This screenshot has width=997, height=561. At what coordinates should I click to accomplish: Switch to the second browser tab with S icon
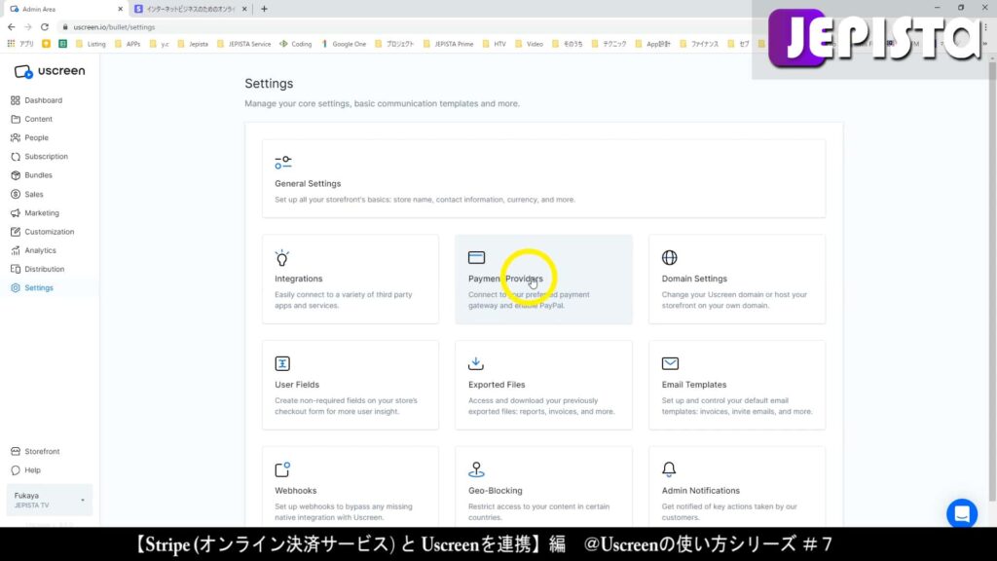point(190,9)
